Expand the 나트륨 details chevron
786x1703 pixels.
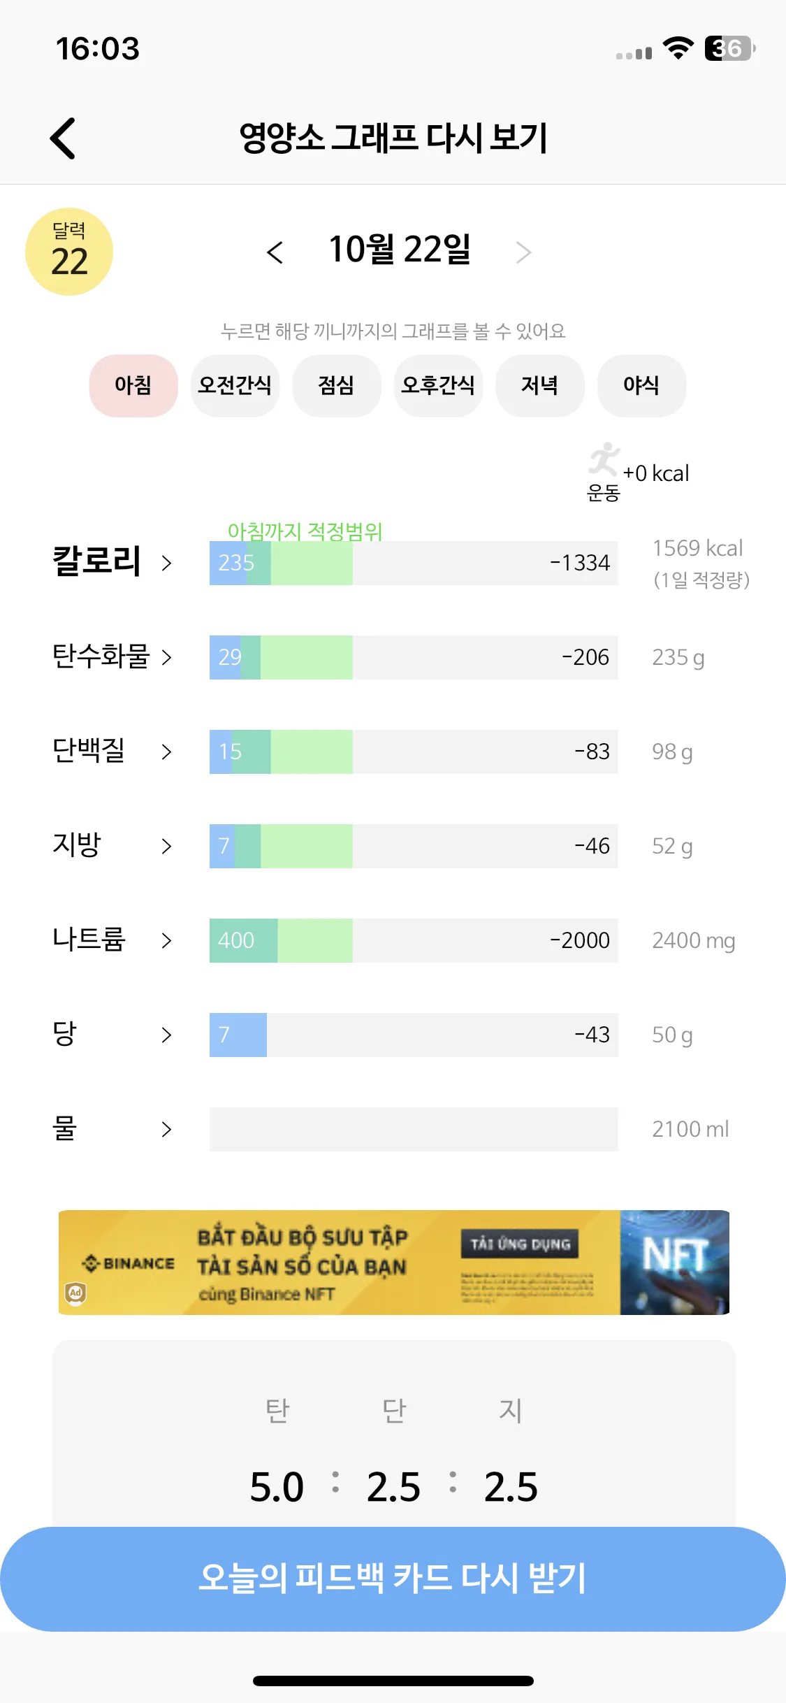coord(166,940)
